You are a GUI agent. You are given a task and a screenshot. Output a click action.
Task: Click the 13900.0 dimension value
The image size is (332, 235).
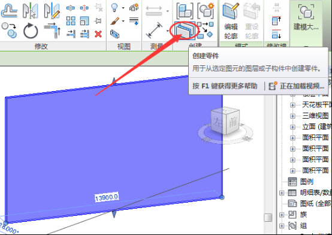pos(107,197)
